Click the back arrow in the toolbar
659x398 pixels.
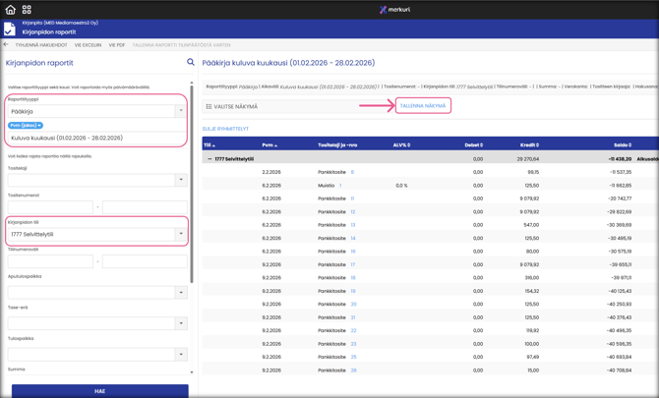(6, 44)
